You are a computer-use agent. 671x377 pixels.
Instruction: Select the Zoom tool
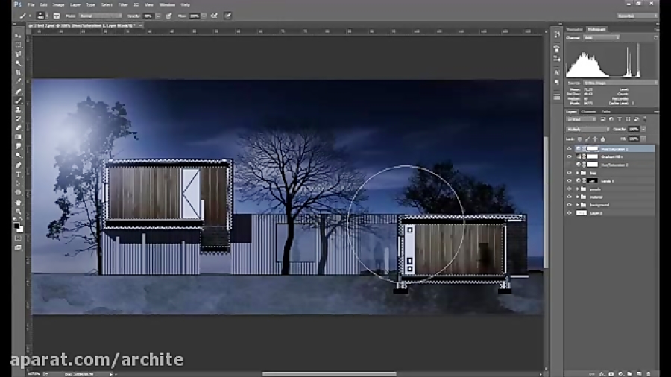[x=18, y=212]
